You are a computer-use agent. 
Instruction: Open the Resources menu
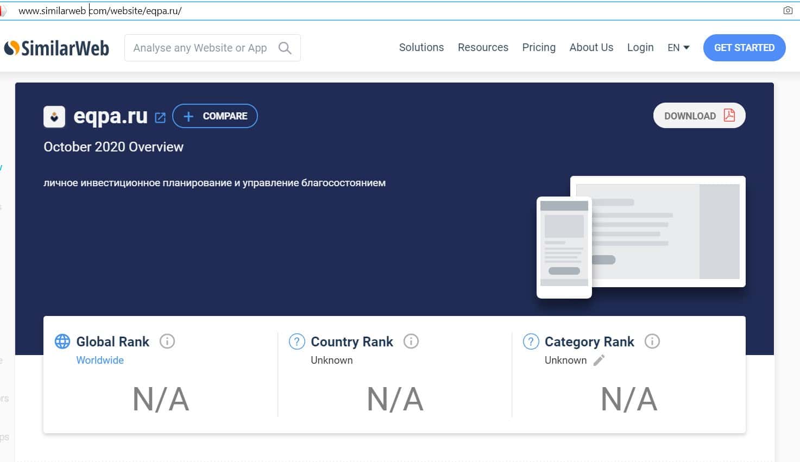(483, 48)
